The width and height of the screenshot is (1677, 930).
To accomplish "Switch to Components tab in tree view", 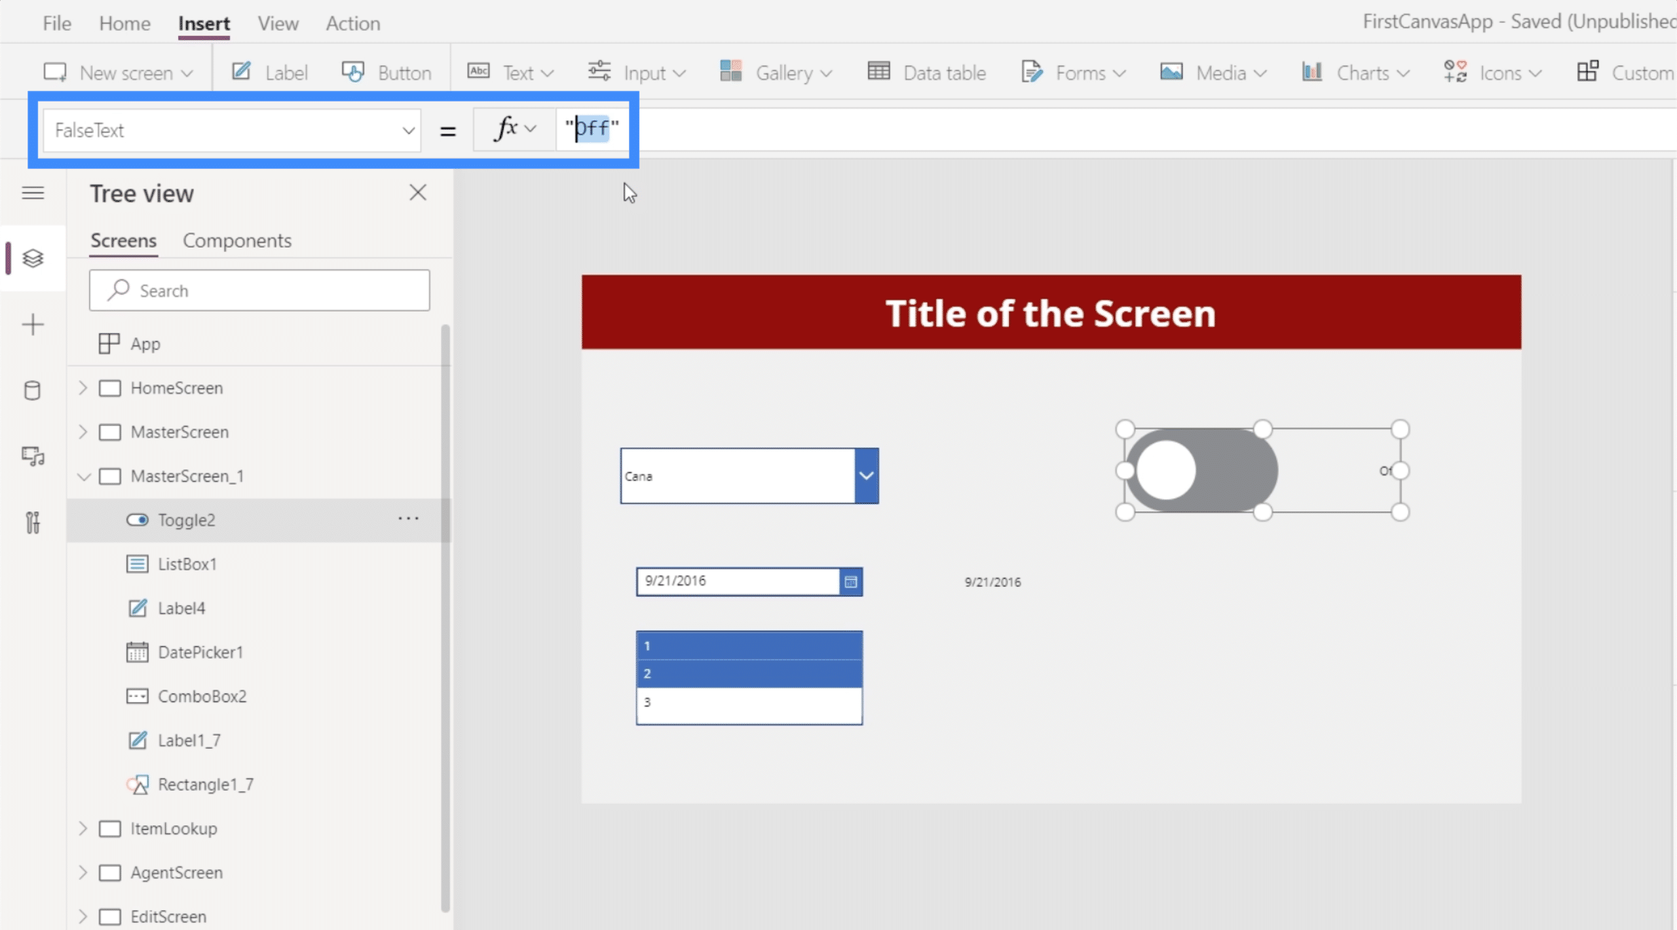I will point(237,239).
